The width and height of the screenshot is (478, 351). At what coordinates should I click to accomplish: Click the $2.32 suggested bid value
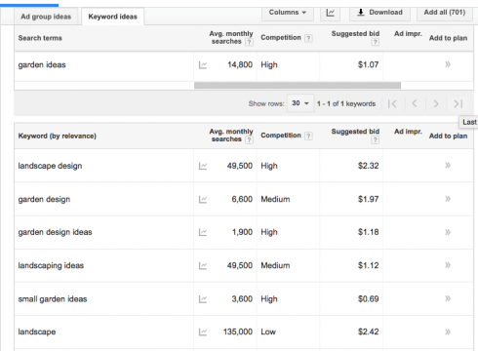point(368,166)
